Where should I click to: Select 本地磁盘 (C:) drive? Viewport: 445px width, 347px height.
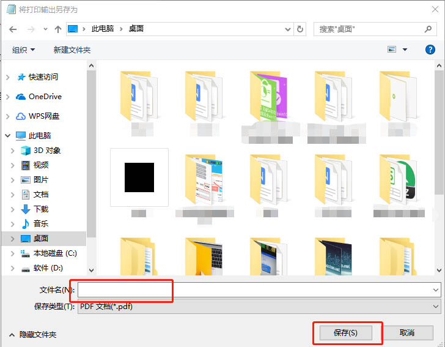[x=54, y=253]
